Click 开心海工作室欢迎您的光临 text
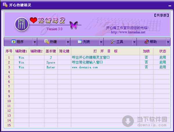This screenshot has height=132, width=174. click(x=127, y=28)
